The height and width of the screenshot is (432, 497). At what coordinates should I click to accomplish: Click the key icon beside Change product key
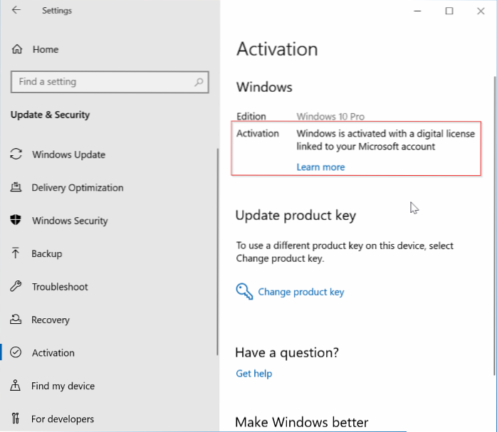point(244,291)
